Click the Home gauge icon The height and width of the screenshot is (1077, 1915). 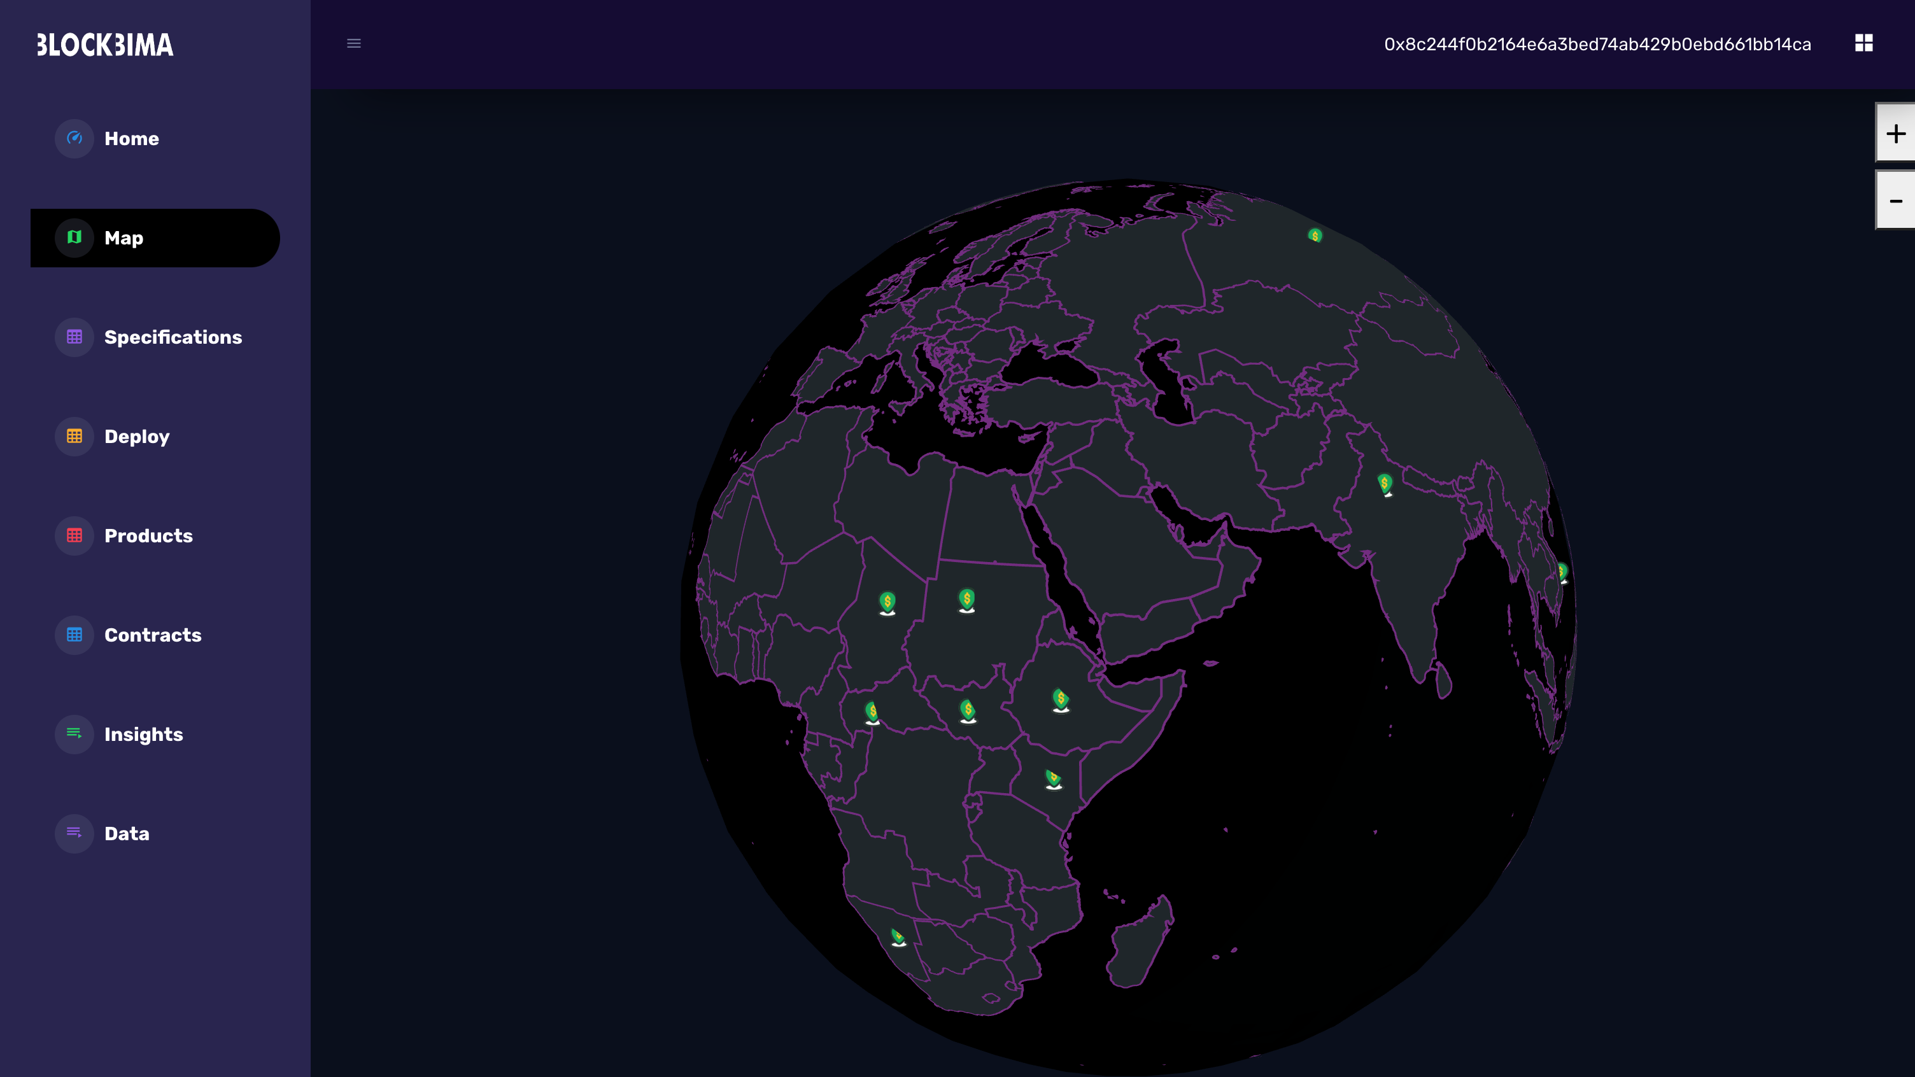74,138
